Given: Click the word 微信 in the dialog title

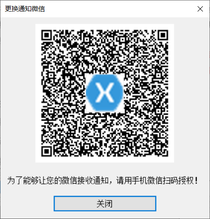Looking at the screenshot, I should [38, 9].
